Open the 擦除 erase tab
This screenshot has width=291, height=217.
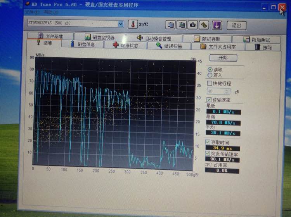click(x=263, y=47)
